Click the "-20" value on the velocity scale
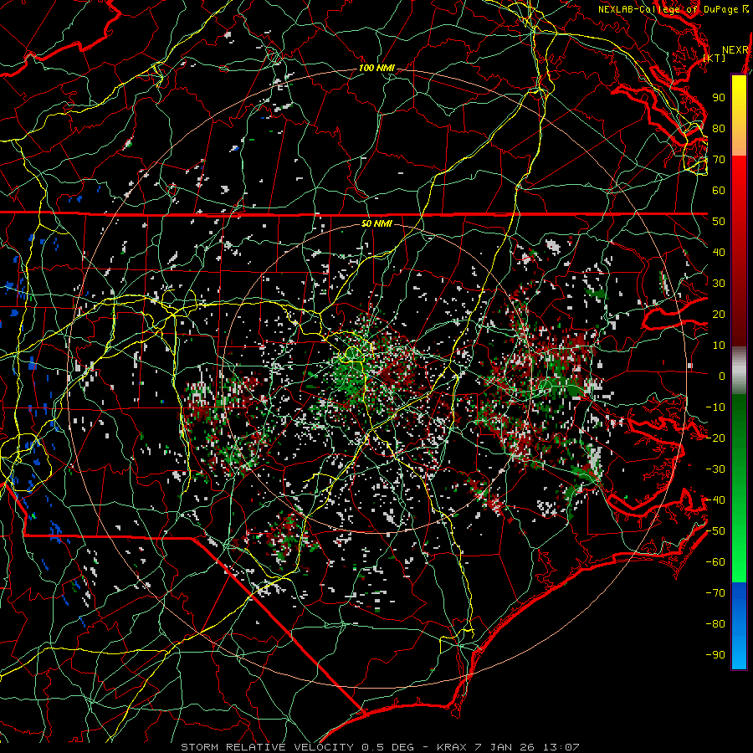Screen dimensions: 753x753 pyautogui.click(x=715, y=438)
